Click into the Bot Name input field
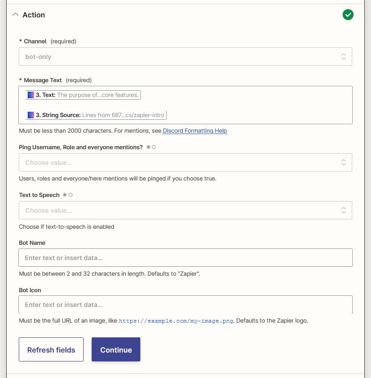 click(185, 258)
